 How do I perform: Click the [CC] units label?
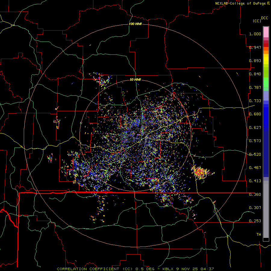pos(257,21)
